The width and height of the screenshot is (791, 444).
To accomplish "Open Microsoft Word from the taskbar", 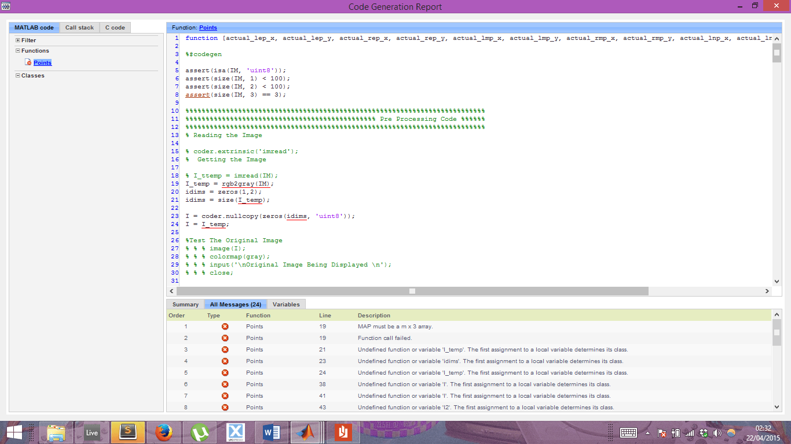I will click(x=271, y=432).
